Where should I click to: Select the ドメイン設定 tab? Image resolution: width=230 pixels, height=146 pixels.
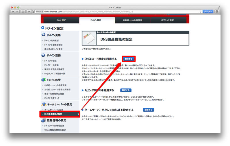pyautogui.click(x=97, y=20)
